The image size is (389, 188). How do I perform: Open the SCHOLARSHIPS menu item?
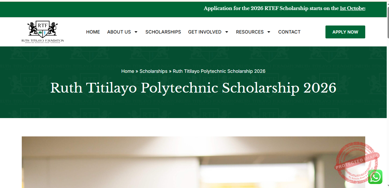(x=163, y=32)
